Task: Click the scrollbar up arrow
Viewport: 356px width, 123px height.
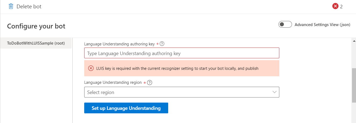Action: tap(354, 41)
